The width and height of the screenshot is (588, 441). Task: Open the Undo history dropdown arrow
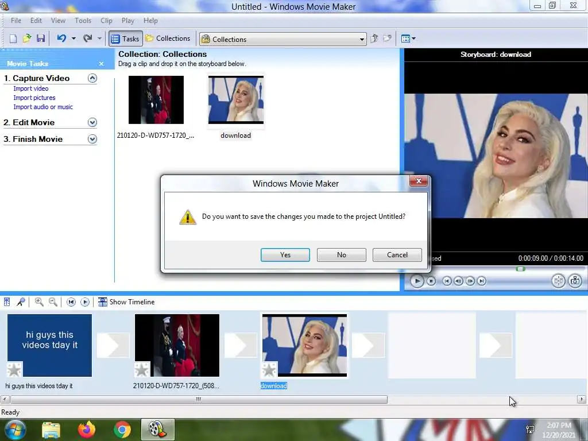tap(73, 38)
